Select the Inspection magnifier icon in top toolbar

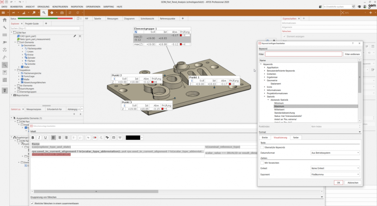click(44, 12)
